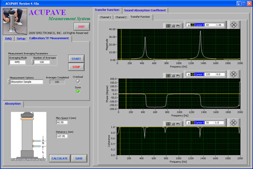This screenshot has width=253, height=169.
Task: Select Cursor 0 label in Magnitude graph
Action: pos(199,25)
